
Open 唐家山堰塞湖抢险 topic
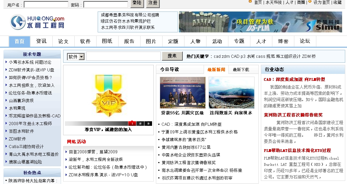tap(25, 162)
